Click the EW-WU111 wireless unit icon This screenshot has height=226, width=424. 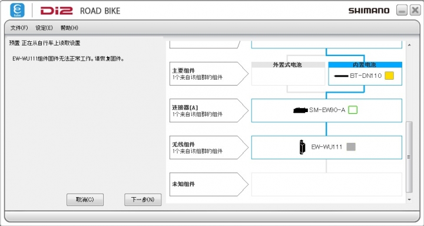click(x=302, y=147)
